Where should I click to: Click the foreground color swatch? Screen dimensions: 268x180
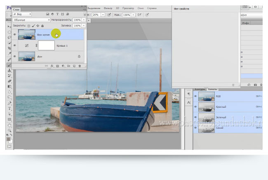[x=8, y=139]
